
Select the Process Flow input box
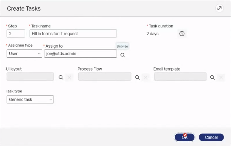(x=105, y=77)
